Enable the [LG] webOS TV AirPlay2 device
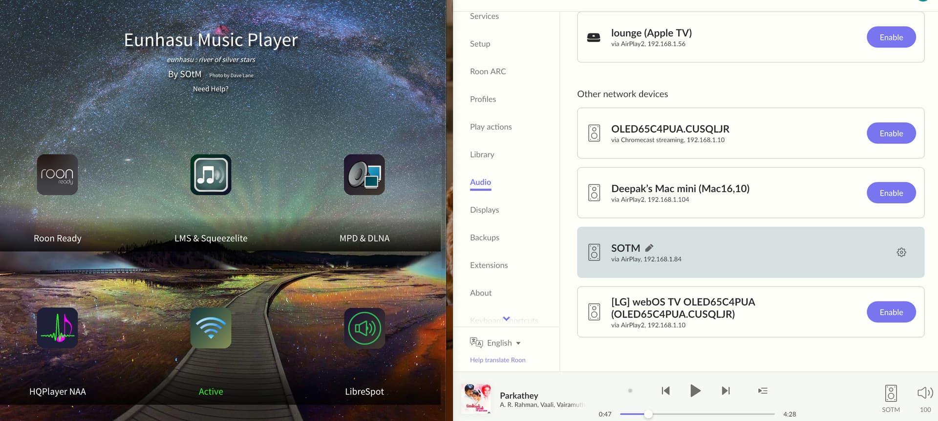Screen dimensions: 938x421 point(891,312)
